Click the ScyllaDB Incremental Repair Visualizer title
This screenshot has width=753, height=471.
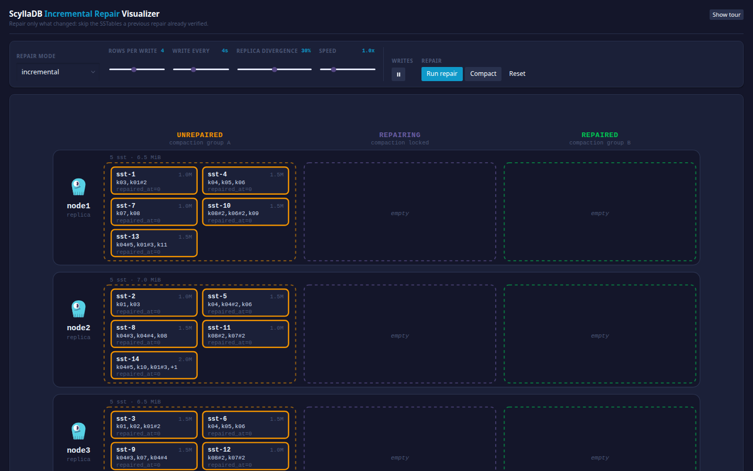[84, 14]
